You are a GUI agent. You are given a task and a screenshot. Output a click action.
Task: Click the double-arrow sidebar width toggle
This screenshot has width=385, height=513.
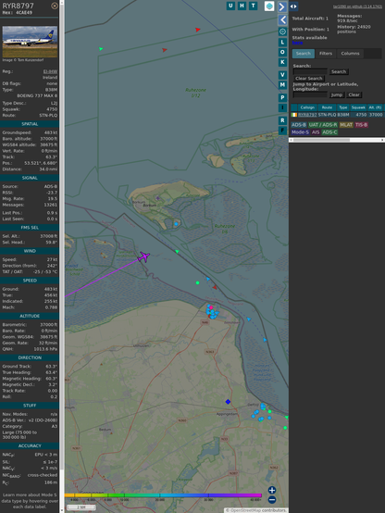pos(293,6)
